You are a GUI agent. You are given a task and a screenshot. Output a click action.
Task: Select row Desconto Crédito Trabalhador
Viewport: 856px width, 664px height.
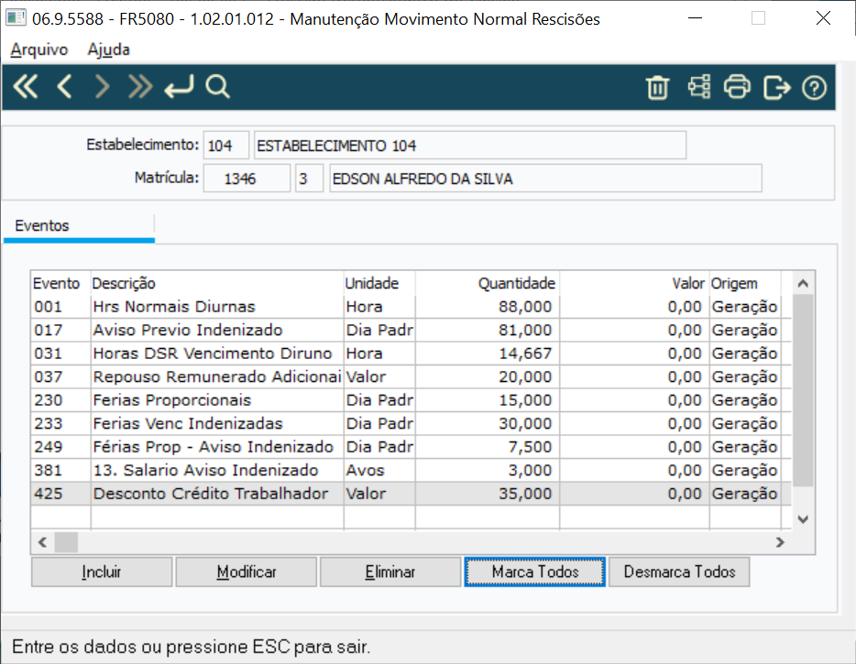click(412, 494)
